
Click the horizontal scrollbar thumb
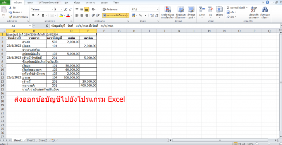tap(220, 140)
